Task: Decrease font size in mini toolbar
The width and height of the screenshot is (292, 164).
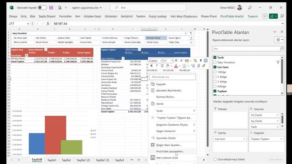Action: coord(182,61)
